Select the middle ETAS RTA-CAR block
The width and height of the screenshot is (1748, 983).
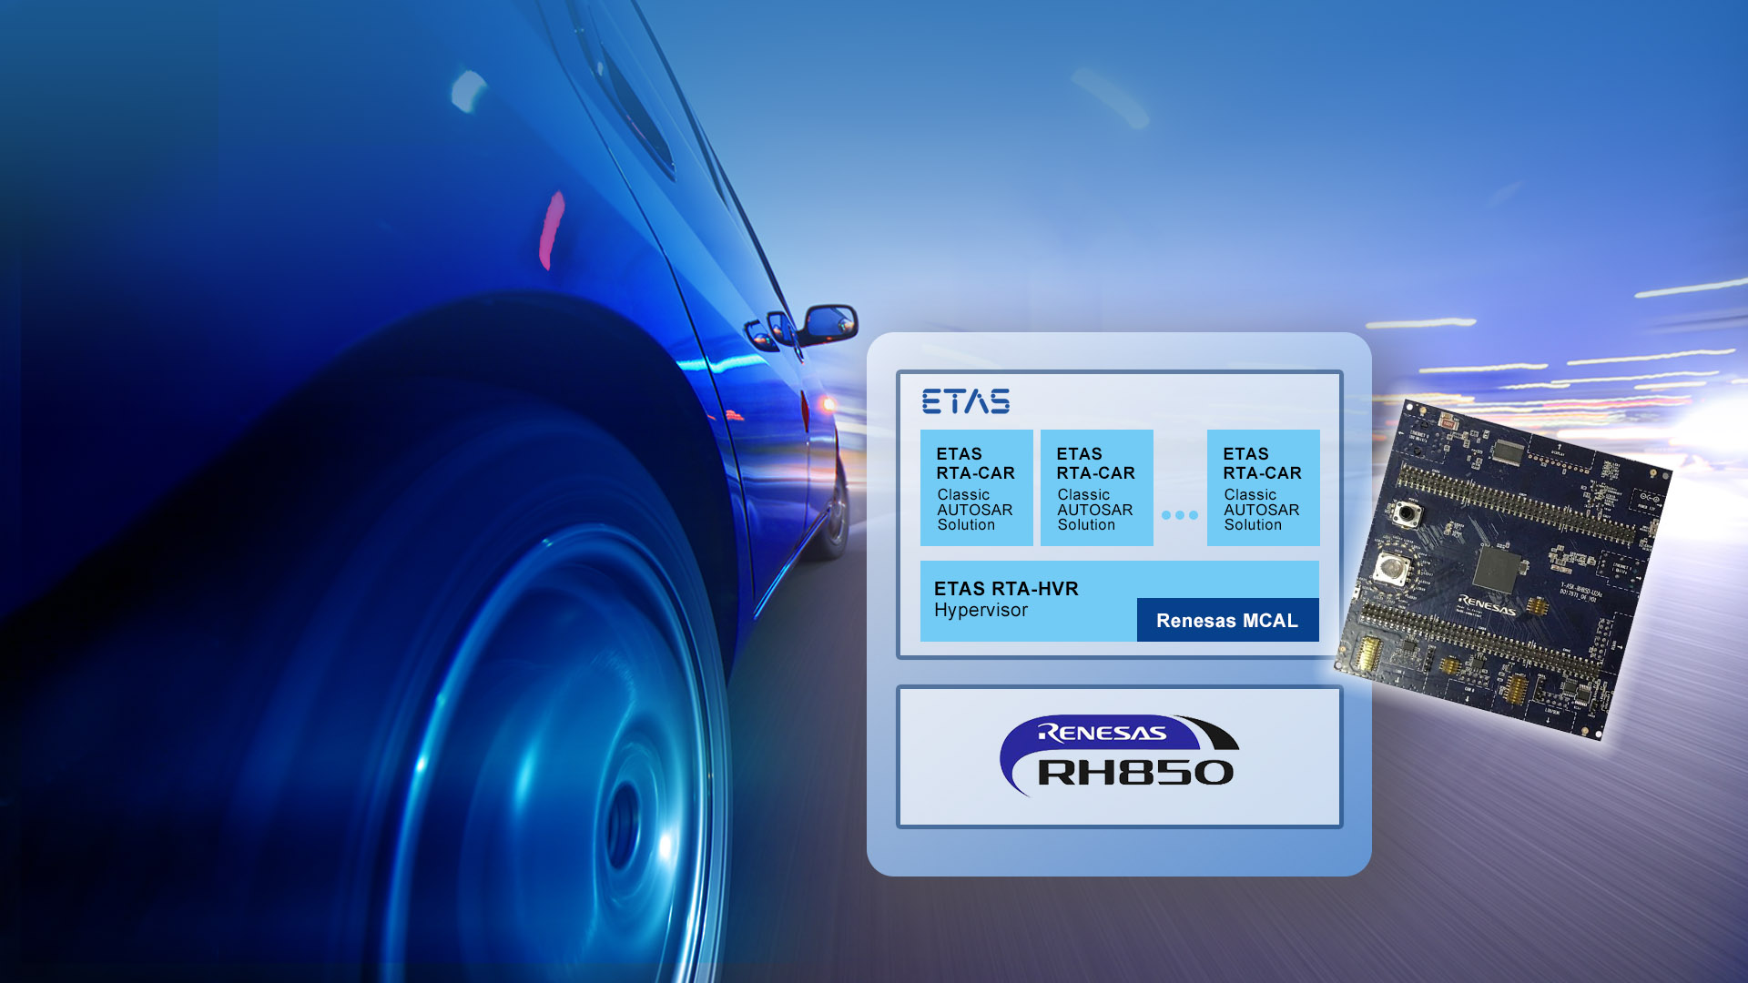[x=1097, y=488]
